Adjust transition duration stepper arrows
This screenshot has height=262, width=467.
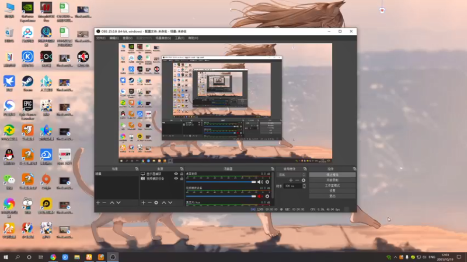[x=304, y=186]
